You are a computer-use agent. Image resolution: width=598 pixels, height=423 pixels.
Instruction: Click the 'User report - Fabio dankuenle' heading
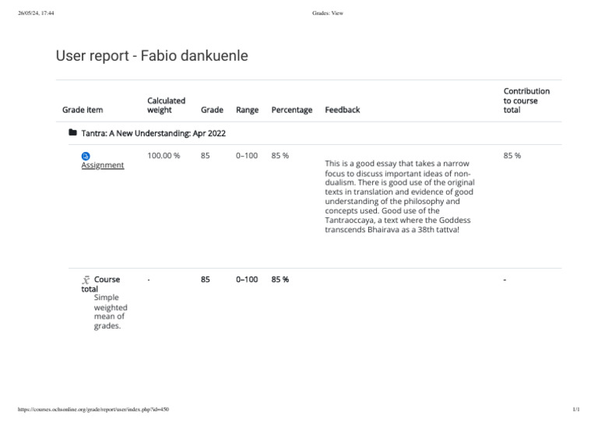tap(152, 55)
